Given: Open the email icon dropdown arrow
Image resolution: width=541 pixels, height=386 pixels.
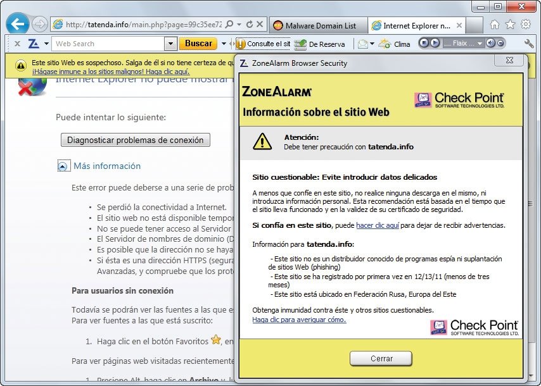Looking at the screenshot, I should [x=372, y=44].
